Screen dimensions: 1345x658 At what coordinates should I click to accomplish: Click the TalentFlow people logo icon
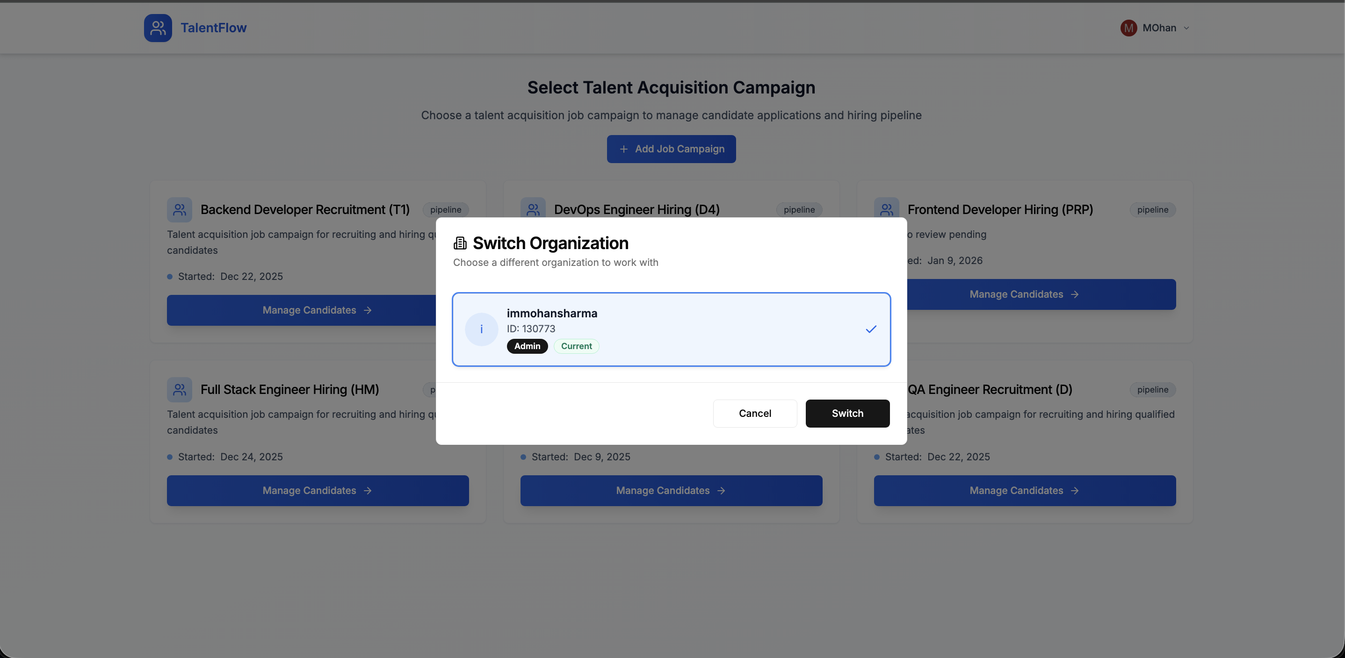[x=158, y=28]
